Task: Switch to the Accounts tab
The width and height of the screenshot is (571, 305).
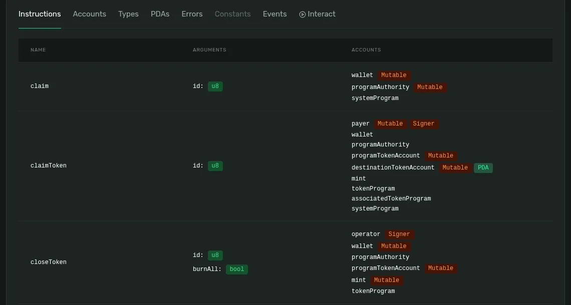Action: pyautogui.click(x=90, y=14)
